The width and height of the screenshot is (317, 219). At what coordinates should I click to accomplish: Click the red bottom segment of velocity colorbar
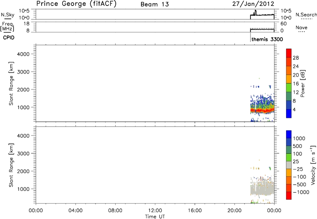pyautogui.click(x=289, y=196)
